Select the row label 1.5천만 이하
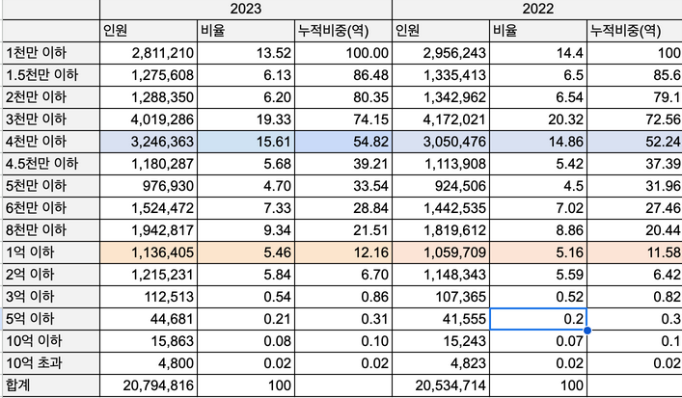This screenshot has width=682, height=398. (51, 75)
